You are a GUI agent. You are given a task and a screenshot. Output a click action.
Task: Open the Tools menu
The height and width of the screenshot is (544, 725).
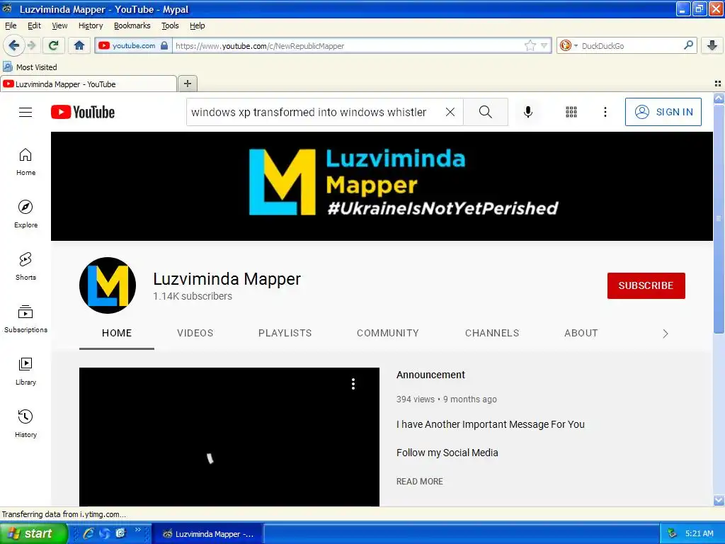pyautogui.click(x=170, y=25)
